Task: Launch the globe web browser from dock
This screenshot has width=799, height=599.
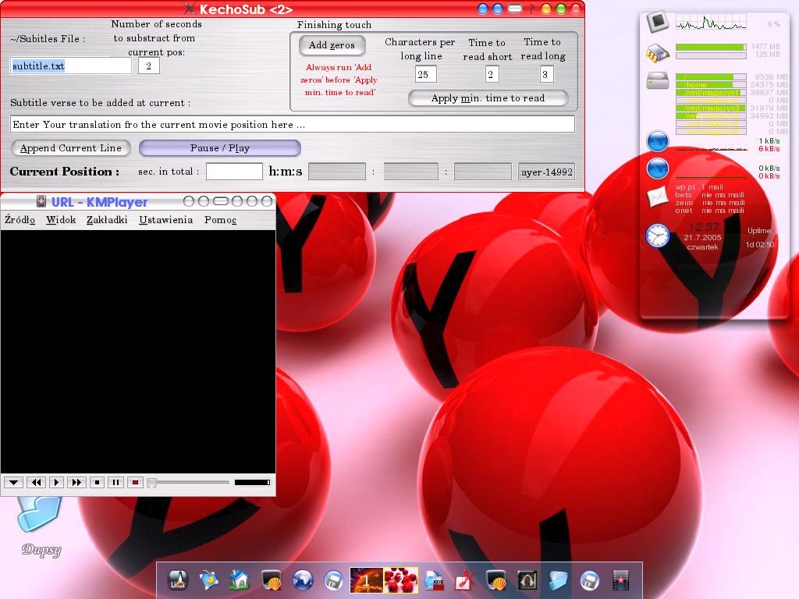Action: click(x=303, y=580)
